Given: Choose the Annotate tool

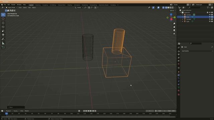Looking at the screenshot, I should (3, 39).
